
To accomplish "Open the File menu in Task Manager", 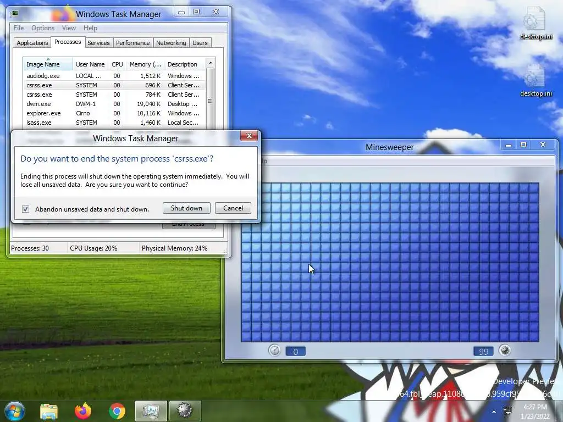I will point(19,28).
